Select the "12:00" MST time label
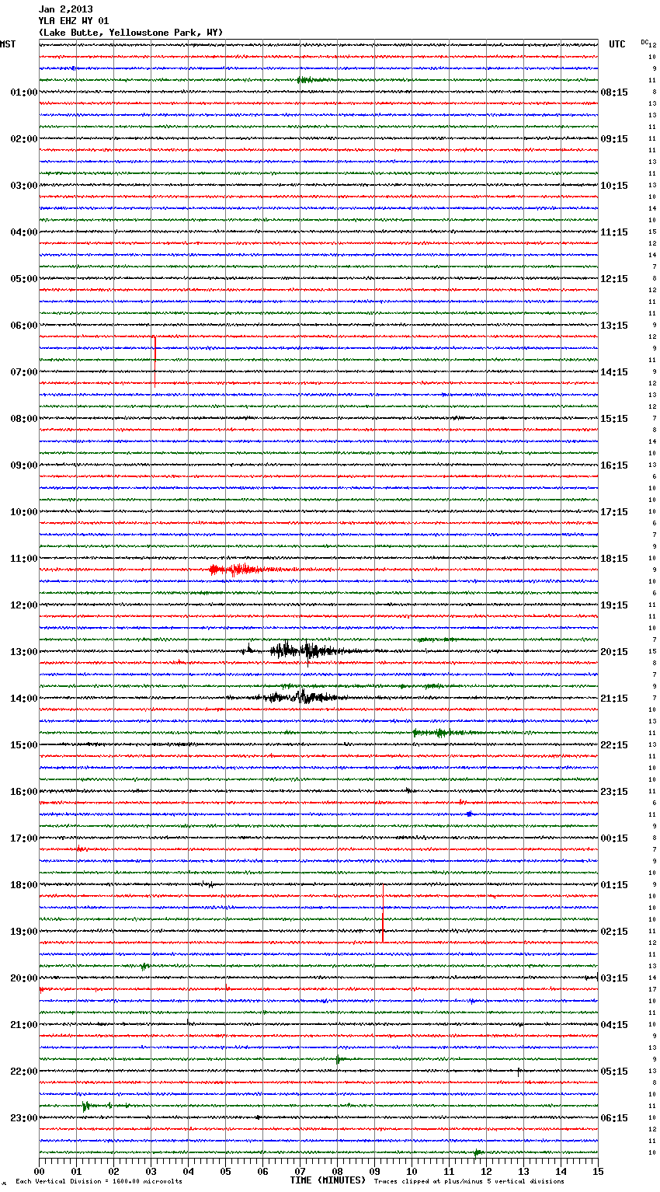Viewport: 660px width, 1192px height. click(24, 605)
